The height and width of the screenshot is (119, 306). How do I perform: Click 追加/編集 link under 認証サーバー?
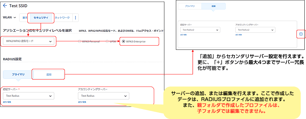click(x=7, y=102)
